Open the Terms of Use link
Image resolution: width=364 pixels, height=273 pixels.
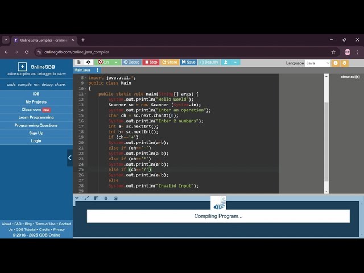point(45,224)
